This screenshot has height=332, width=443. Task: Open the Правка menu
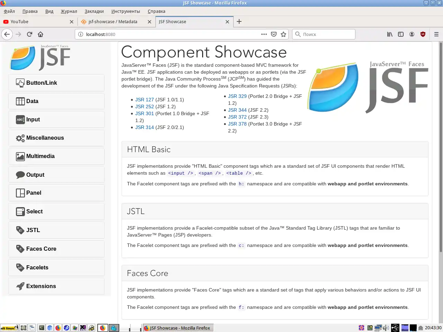click(30, 11)
